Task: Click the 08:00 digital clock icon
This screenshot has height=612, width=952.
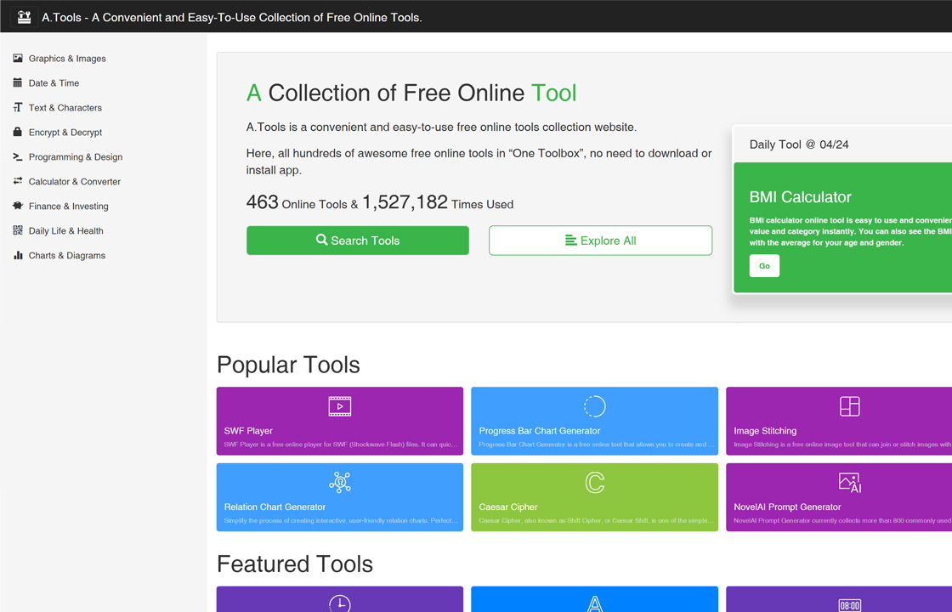Action: pos(849,604)
